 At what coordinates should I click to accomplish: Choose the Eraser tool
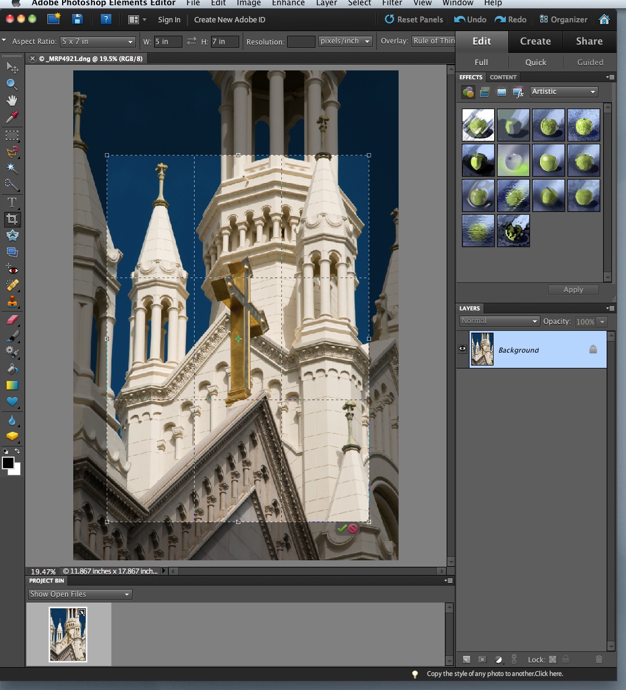pos(12,320)
